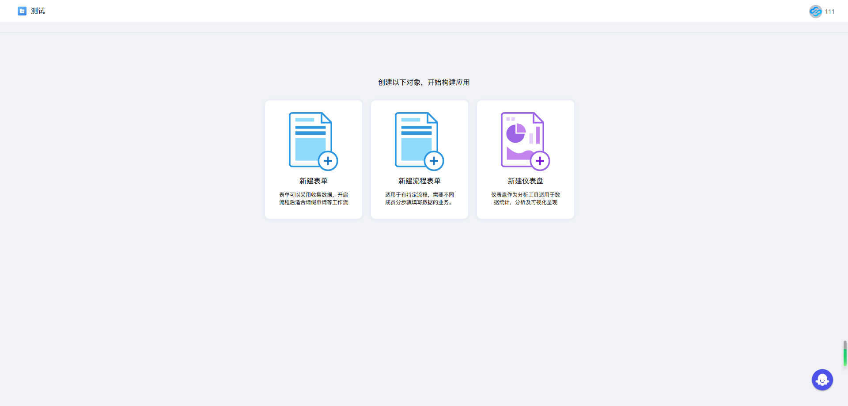Click the heading 创建以下对象，开始构建应用
The image size is (848, 406).
click(x=424, y=83)
